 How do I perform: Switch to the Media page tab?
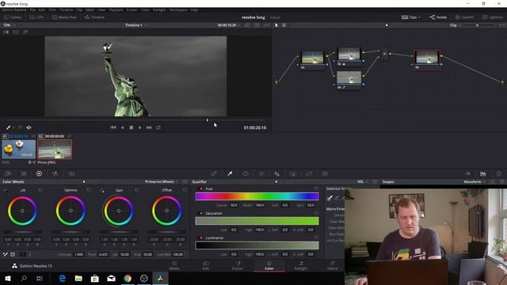174,266
